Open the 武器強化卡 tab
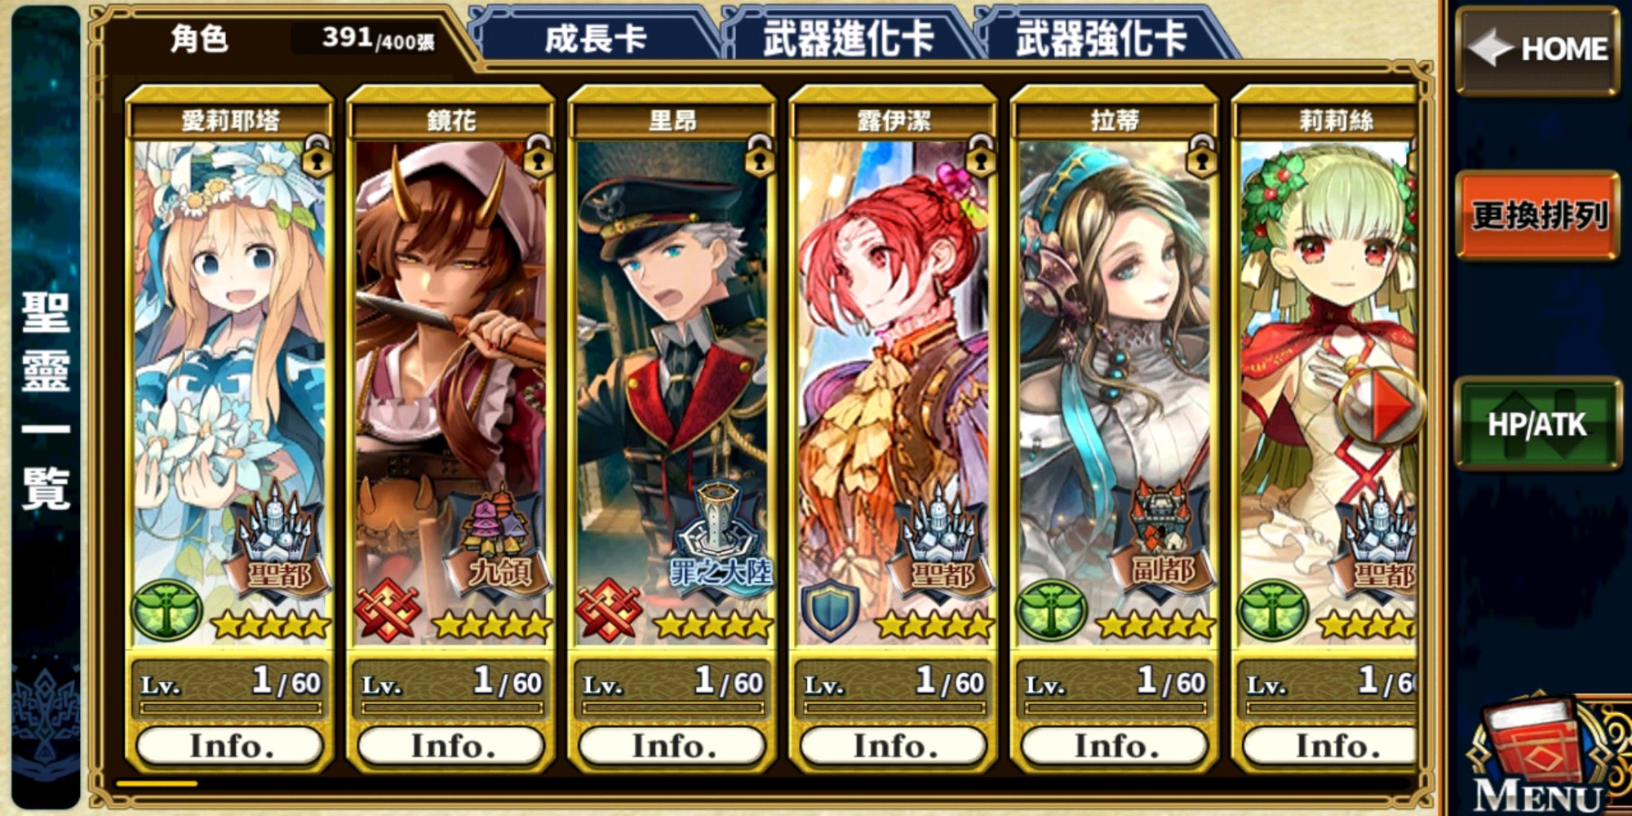 1102,38
